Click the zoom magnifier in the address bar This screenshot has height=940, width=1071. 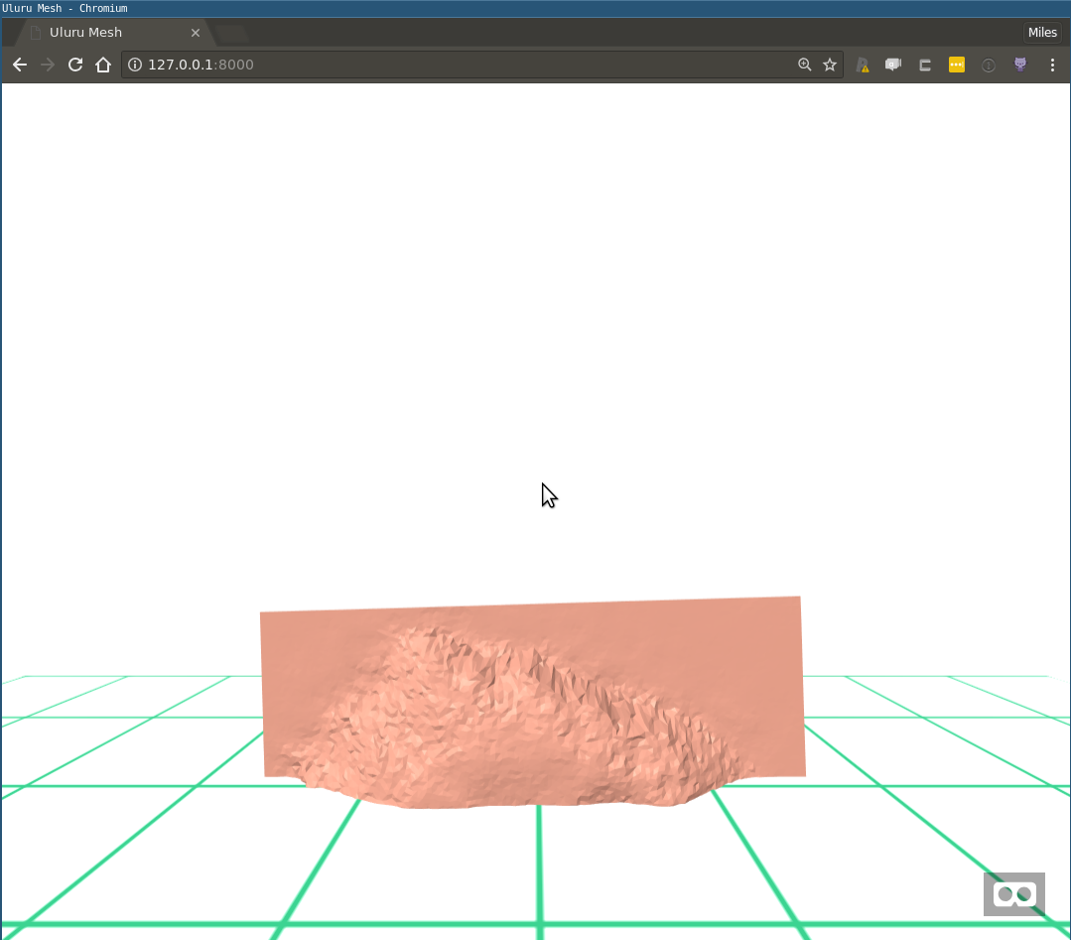coord(804,65)
